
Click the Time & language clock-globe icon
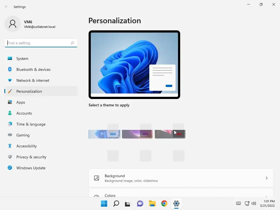point(10,124)
